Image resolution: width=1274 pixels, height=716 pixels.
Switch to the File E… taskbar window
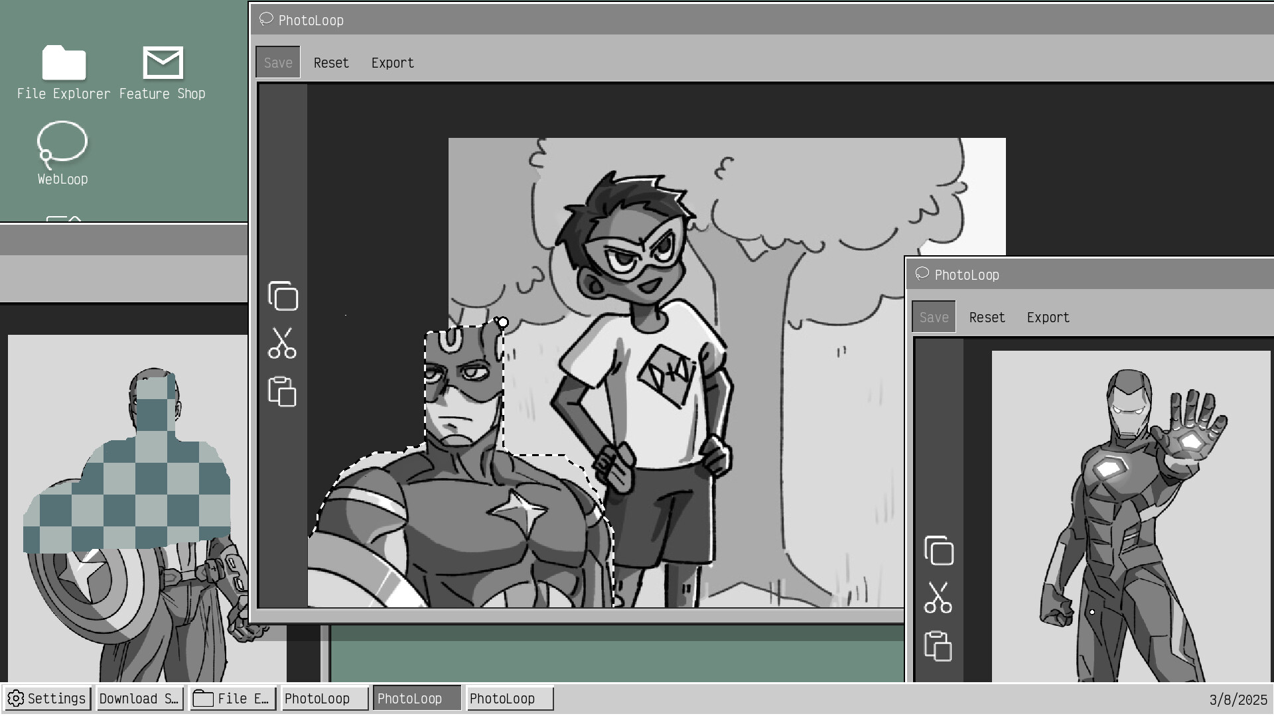(232, 697)
